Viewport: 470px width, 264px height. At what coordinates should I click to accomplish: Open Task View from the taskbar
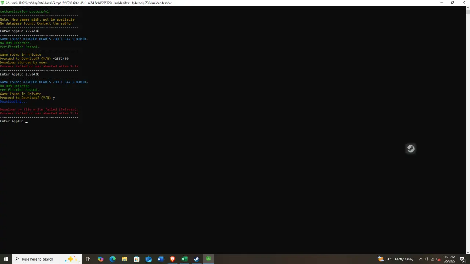coord(88,259)
